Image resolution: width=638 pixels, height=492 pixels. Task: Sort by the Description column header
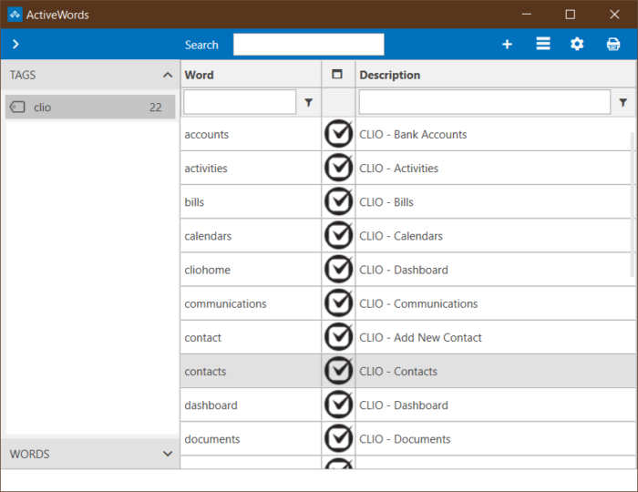(390, 75)
